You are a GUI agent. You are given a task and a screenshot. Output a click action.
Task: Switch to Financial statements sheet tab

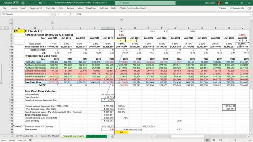[x=74, y=136]
